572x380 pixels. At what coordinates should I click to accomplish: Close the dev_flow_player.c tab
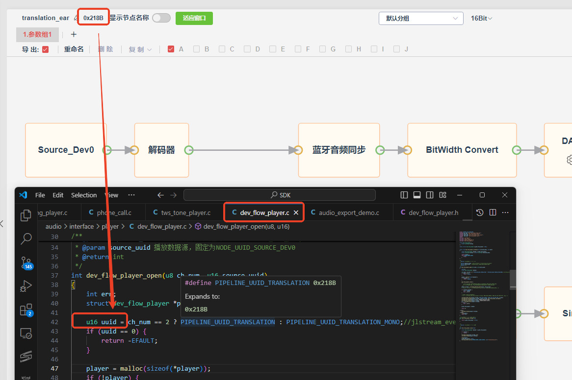click(296, 213)
